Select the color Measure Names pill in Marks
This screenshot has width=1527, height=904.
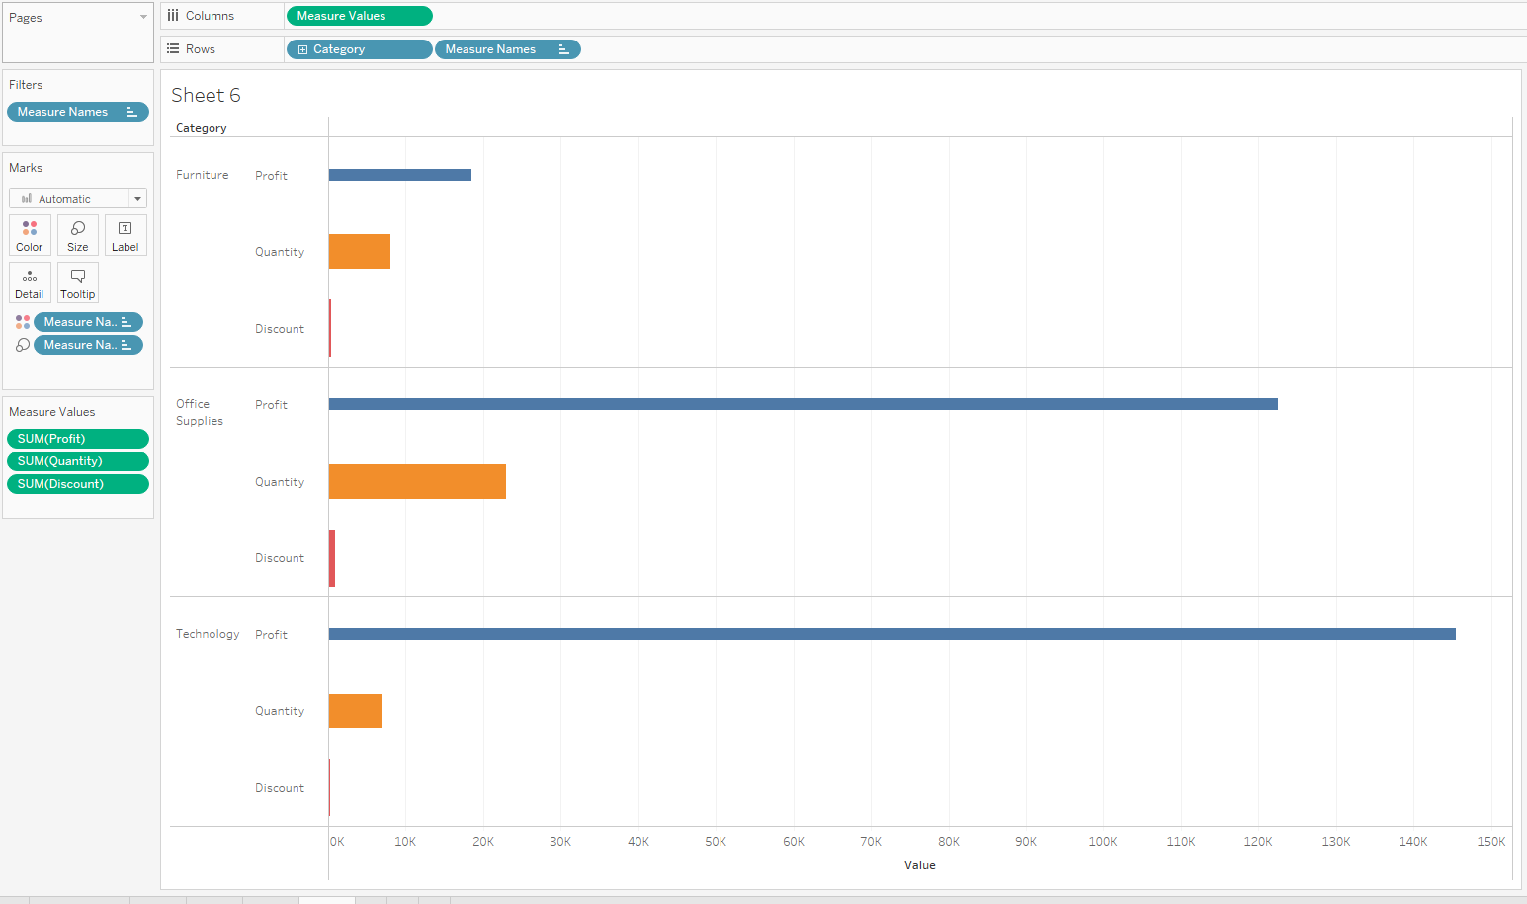pos(88,322)
